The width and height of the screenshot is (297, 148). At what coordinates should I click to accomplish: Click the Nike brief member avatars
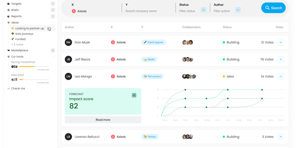(15, 79)
